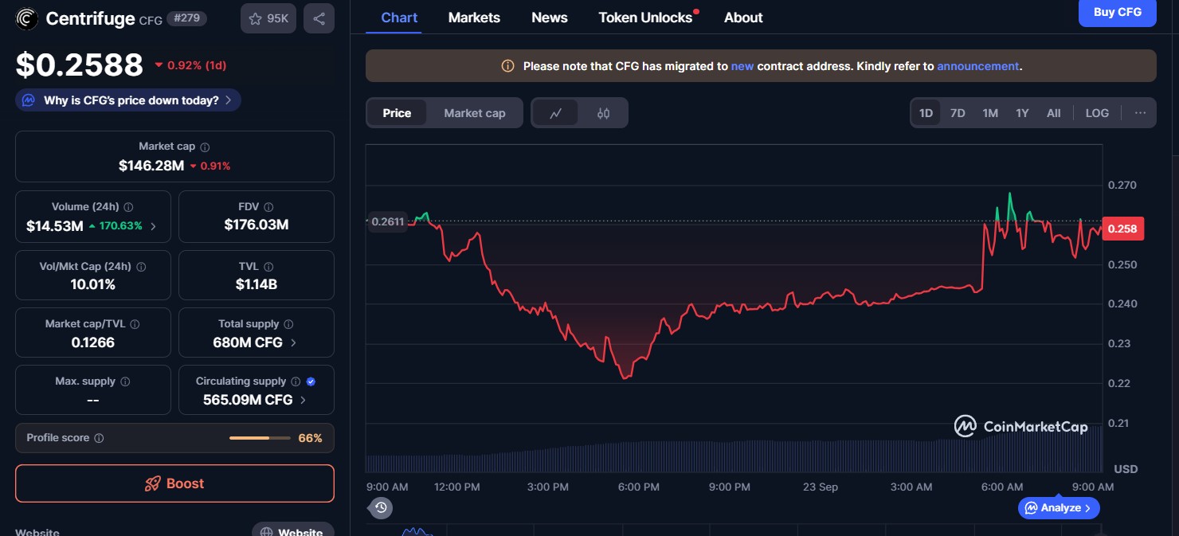Viewport: 1179px width, 536px height.
Task: Expand 'Why is CFG's price down today?'
Action: [128, 100]
